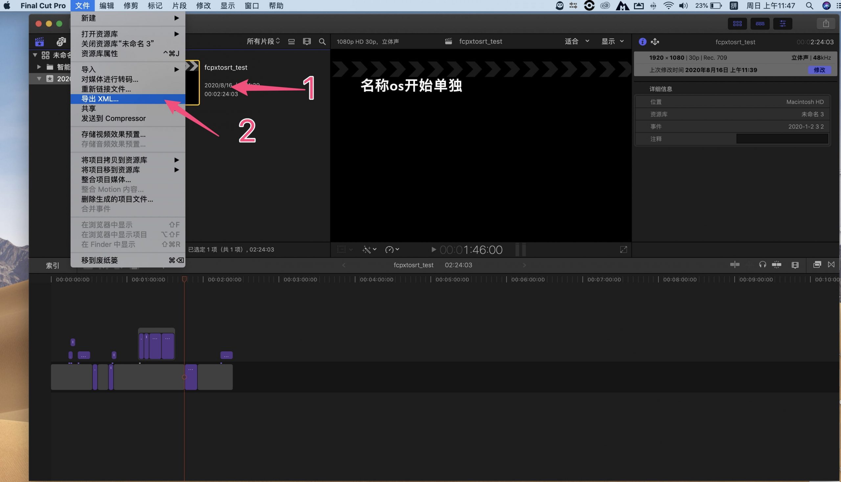Select fcpxtosrt_test project name in browser
The image size is (841, 482).
(x=226, y=68)
